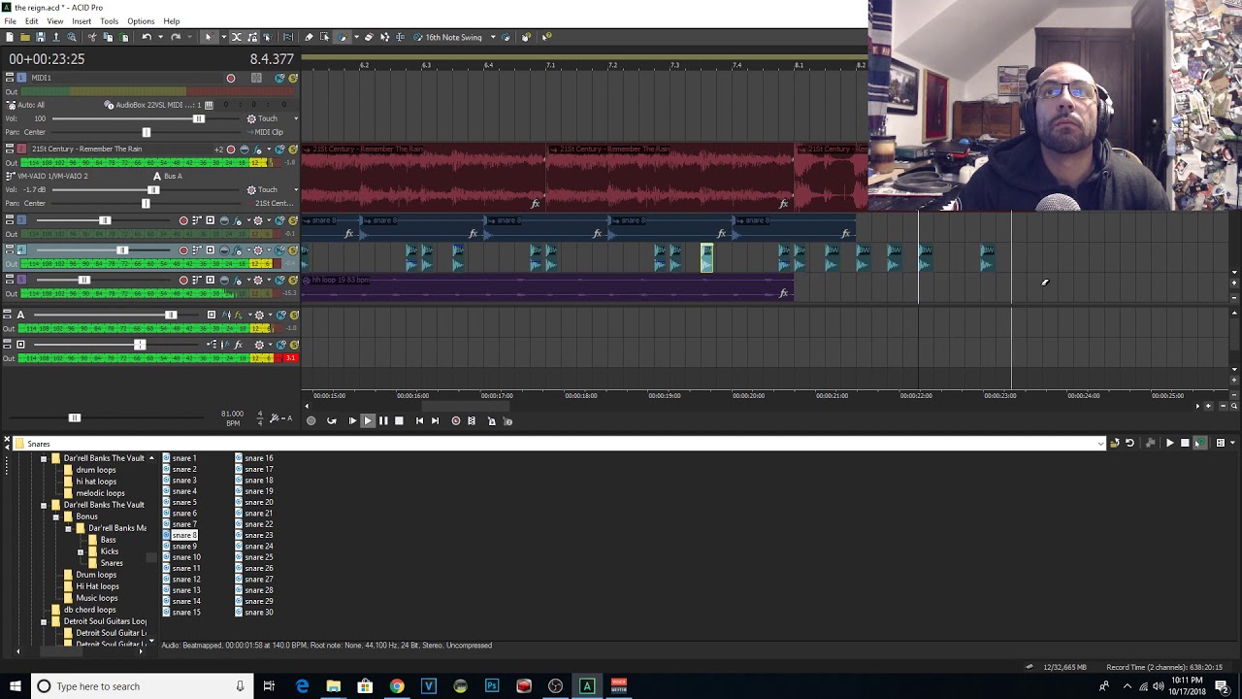
Task: Collapse the Bonus folder in the tree
Action: pos(56,516)
